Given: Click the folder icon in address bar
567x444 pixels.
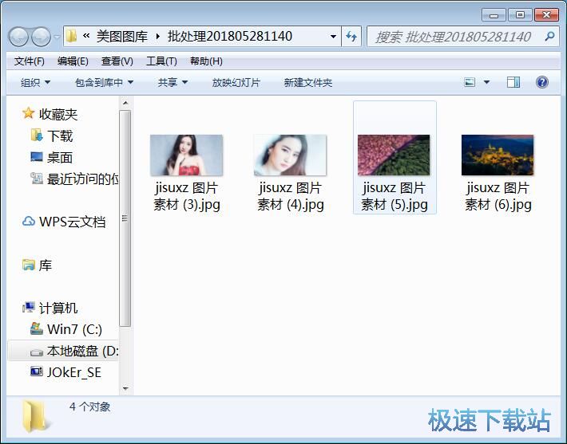Looking at the screenshot, I should (x=72, y=36).
